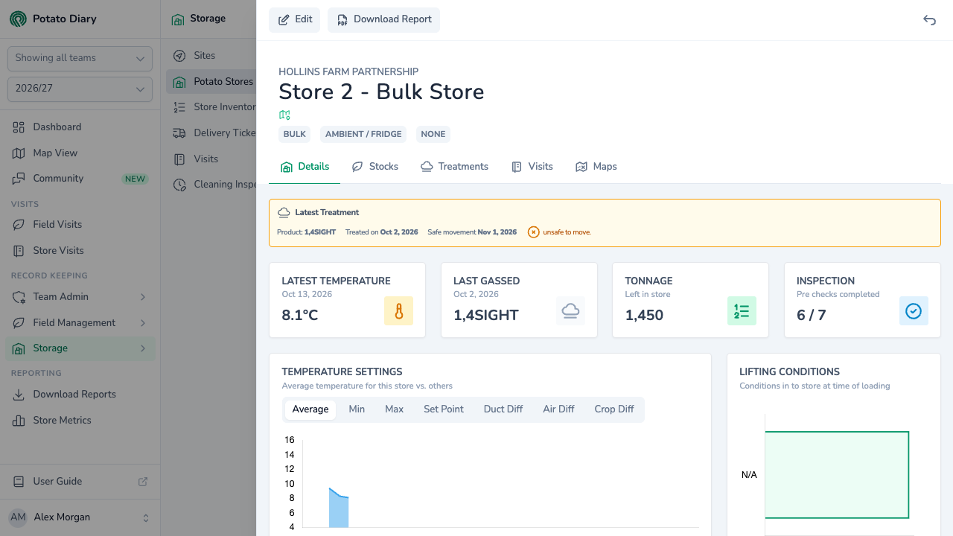Open Cleaning Inspections clock icon
Viewport: 953px width, 536px height.
coord(179,185)
